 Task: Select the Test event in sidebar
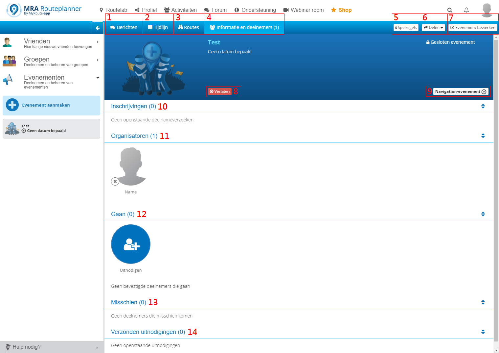click(x=51, y=129)
